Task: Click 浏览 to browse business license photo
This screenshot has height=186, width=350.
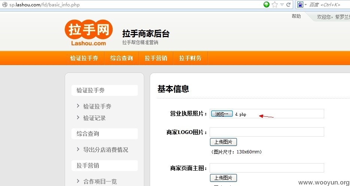Action: click(222, 114)
